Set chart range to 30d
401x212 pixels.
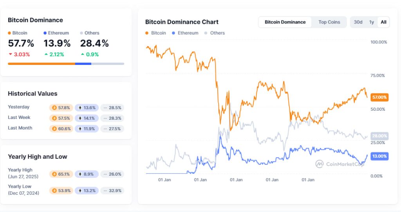pyautogui.click(x=358, y=22)
